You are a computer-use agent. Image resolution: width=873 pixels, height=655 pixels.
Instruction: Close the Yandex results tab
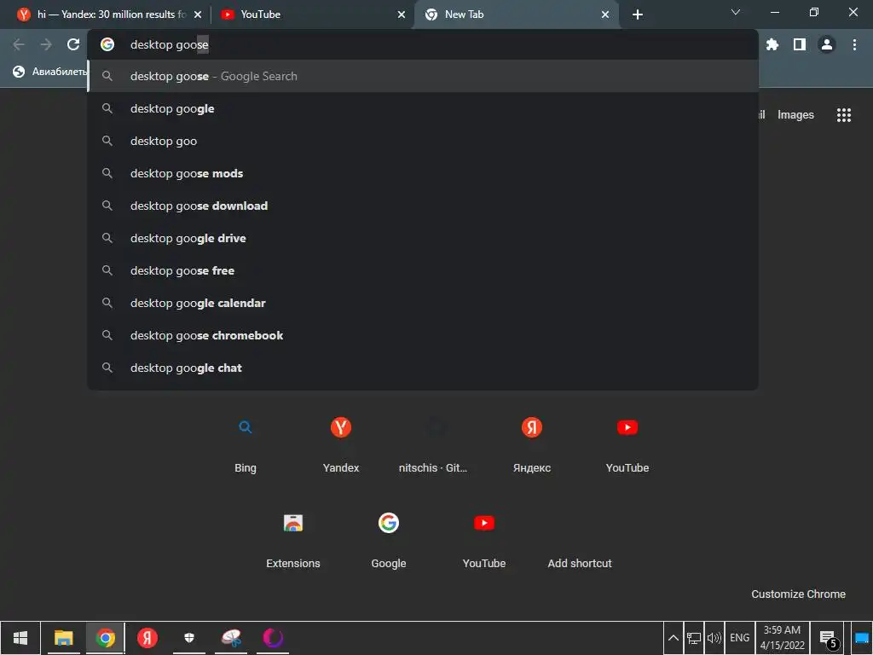(197, 14)
